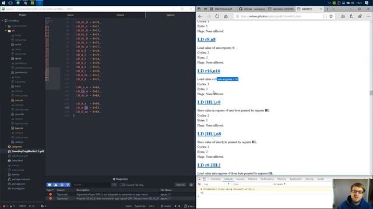
Task: Select second TypeScript error about missing property
Action: coord(121,199)
